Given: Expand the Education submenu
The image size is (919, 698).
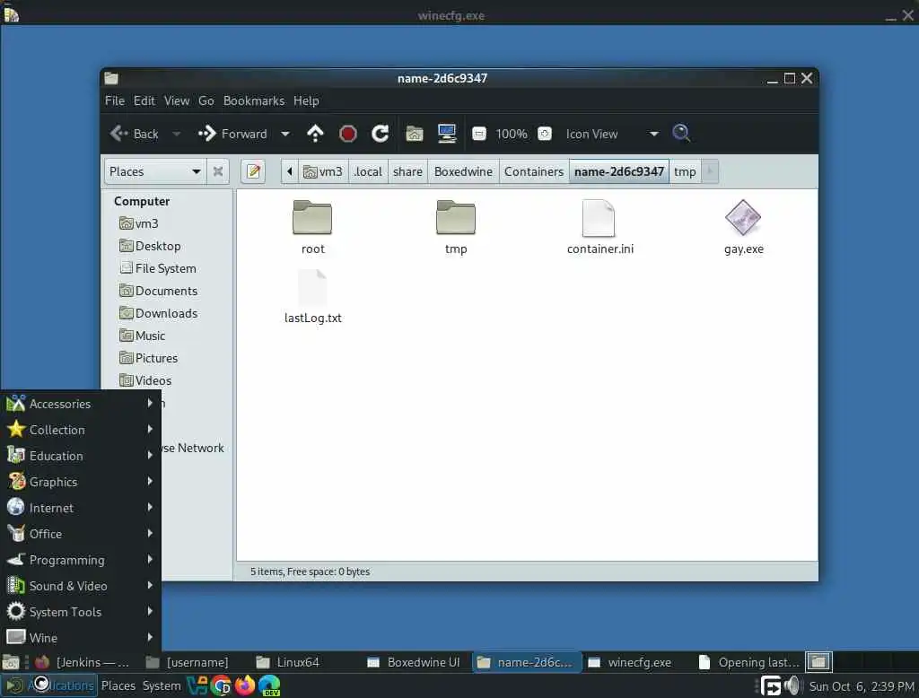Looking at the screenshot, I should click(x=81, y=456).
